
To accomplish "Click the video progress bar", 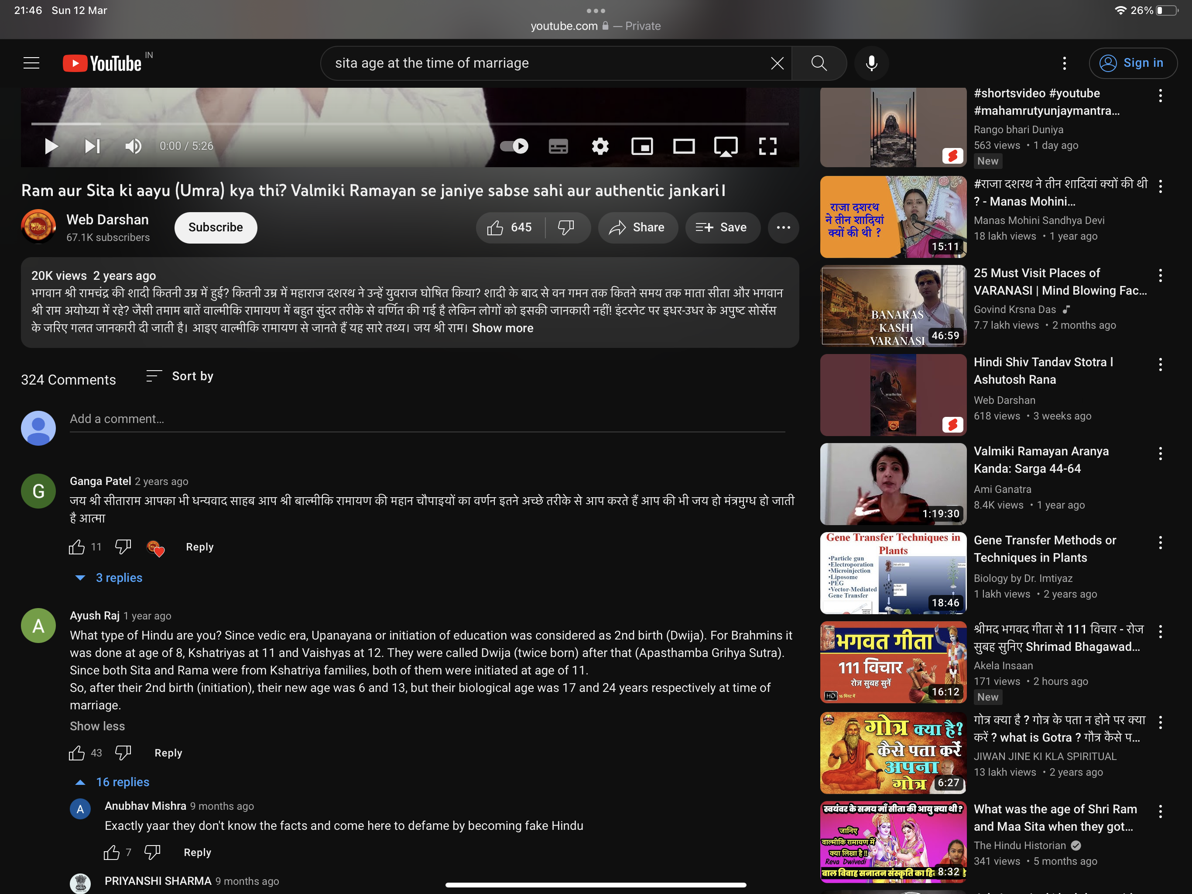I will pyautogui.click(x=410, y=124).
